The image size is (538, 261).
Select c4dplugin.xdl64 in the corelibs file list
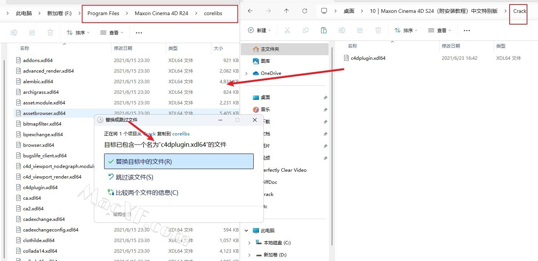(40, 188)
